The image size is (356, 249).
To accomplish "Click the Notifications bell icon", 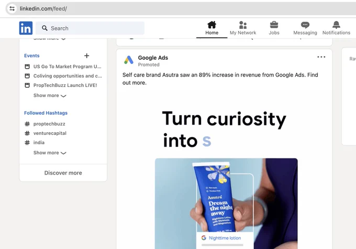I will (x=336, y=25).
